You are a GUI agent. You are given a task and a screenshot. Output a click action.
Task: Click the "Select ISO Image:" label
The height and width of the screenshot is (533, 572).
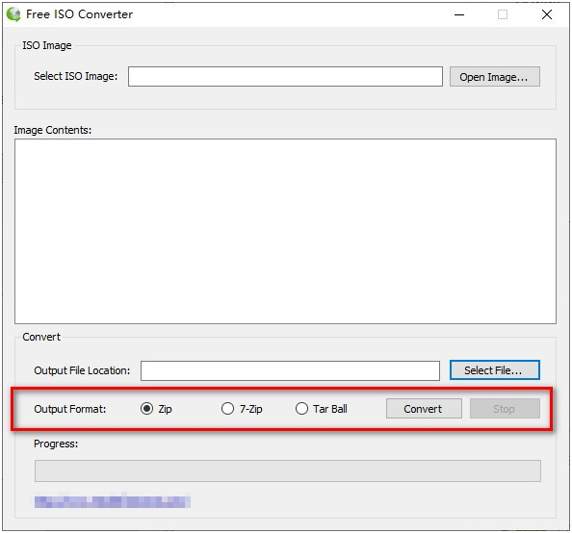pyautogui.click(x=75, y=76)
